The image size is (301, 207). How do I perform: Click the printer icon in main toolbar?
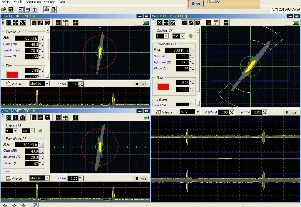click(x=53, y=9)
